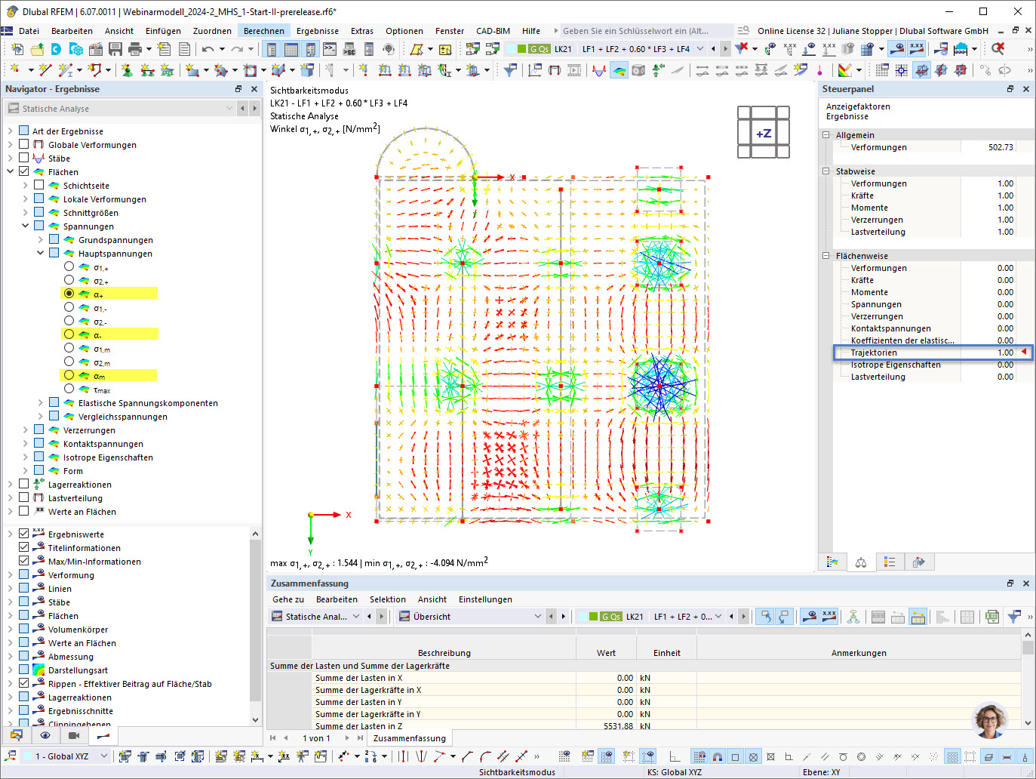This screenshot has width=1036, height=779.
Task: Open the Dlubal cloud 'C' icon
Action: (57, 49)
